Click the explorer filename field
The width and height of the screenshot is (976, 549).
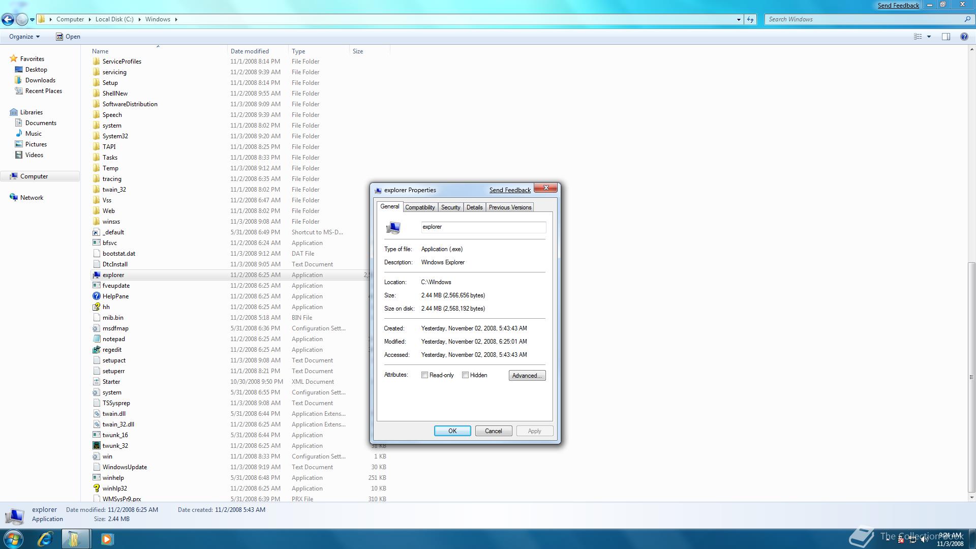(483, 227)
